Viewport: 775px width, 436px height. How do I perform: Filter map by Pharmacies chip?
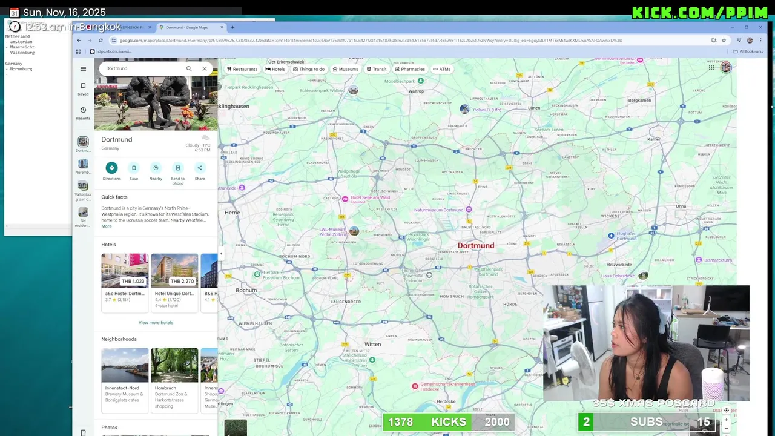point(410,69)
